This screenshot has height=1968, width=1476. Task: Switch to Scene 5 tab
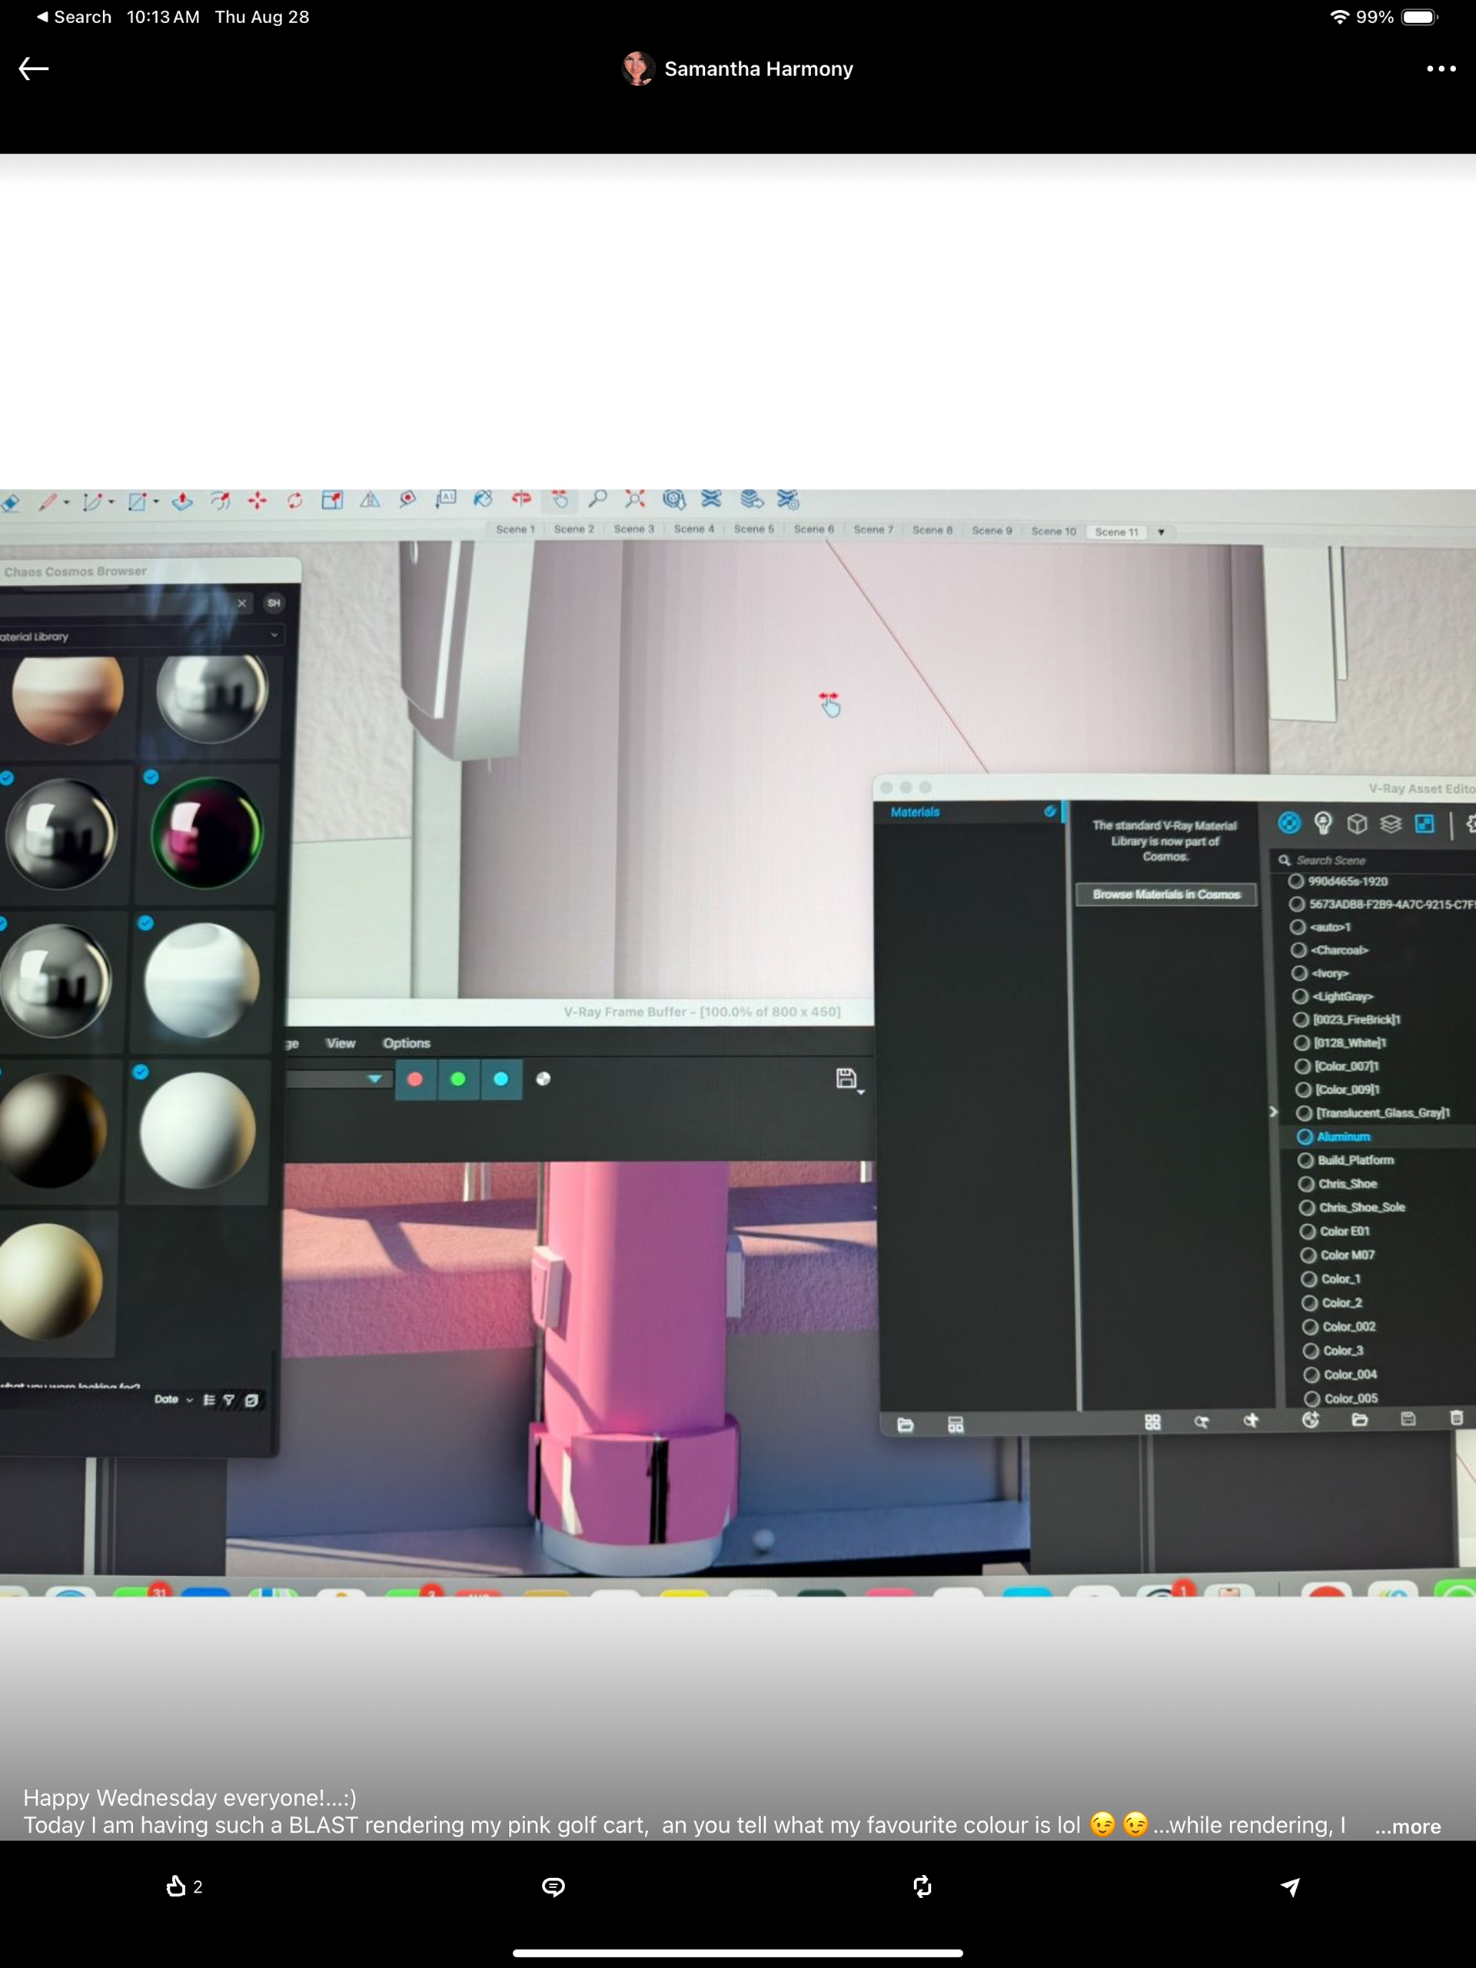click(x=753, y=530)
